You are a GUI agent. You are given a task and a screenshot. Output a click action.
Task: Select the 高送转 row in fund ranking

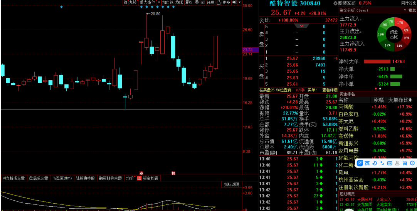coord(378,136)
